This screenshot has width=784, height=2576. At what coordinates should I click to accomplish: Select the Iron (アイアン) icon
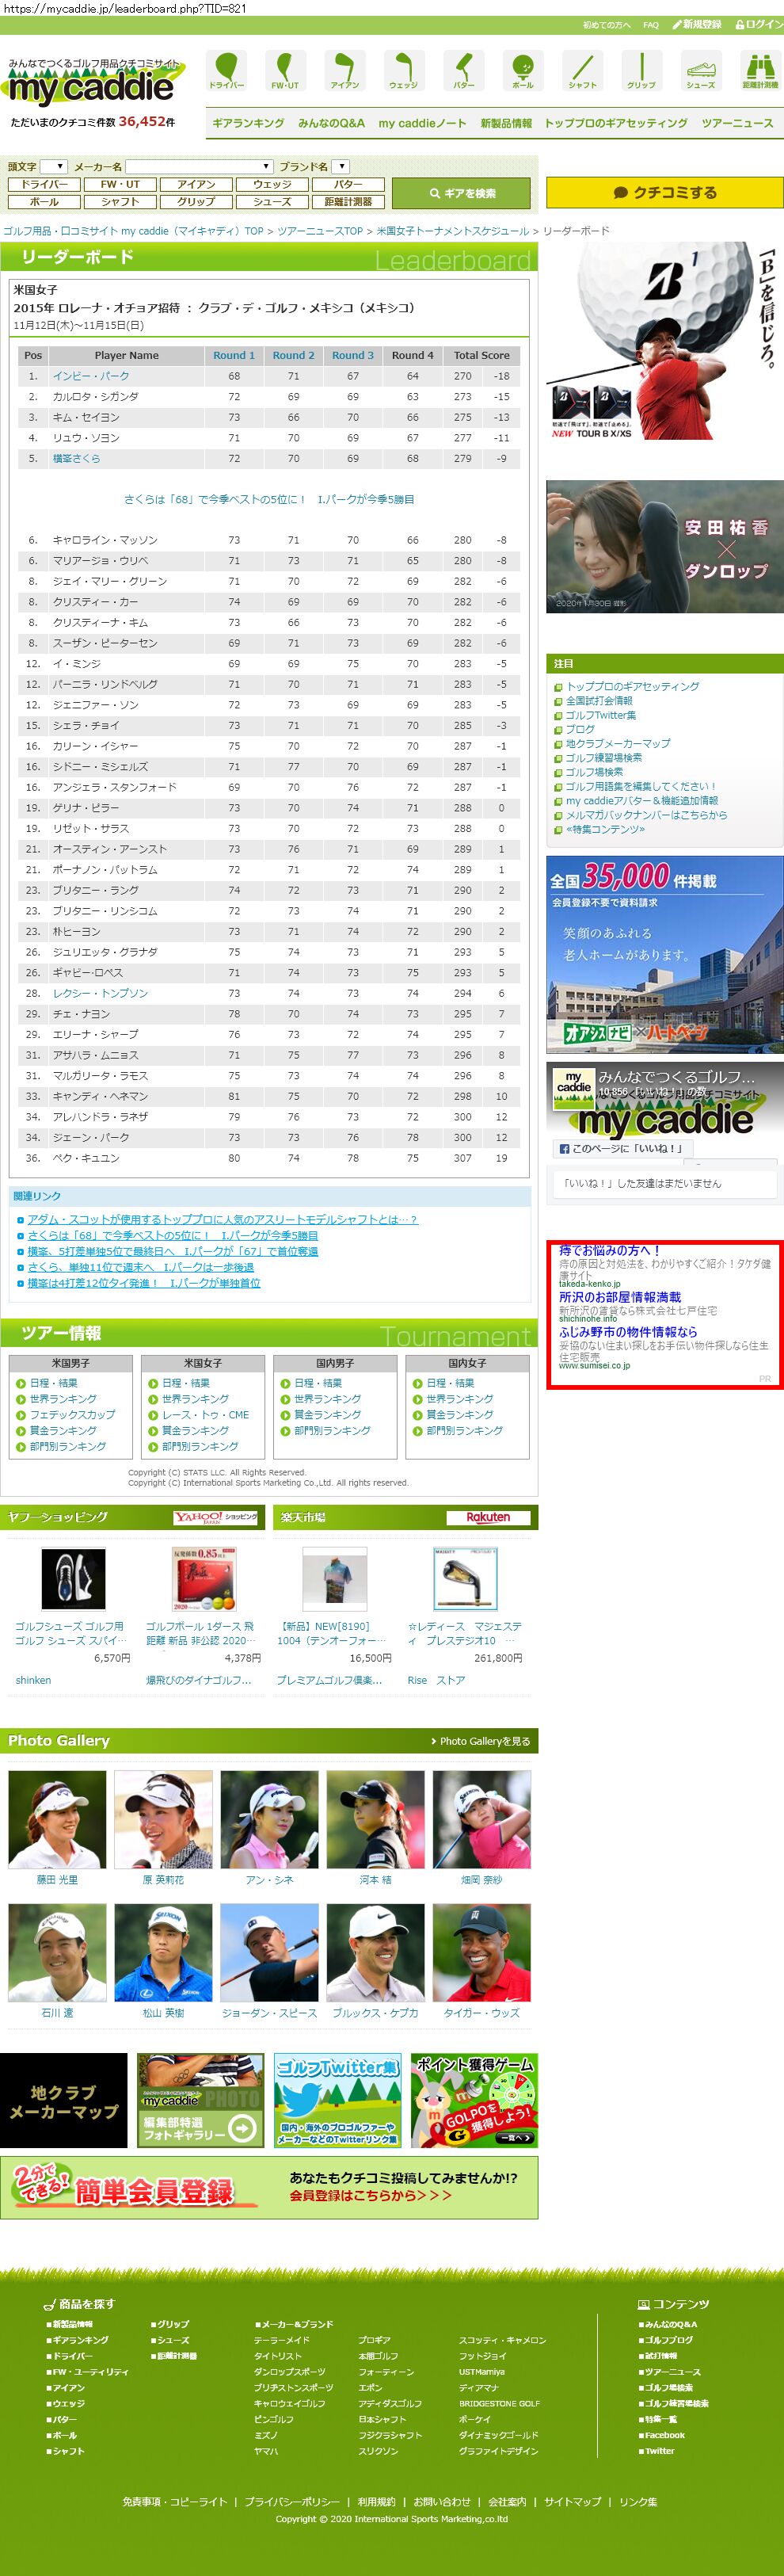(x=345, y=71)
